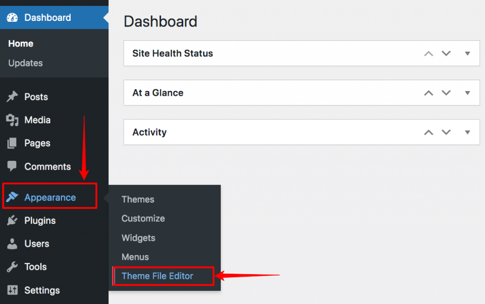Select Themes in the Appearance submenu

[x=138, y=199]
